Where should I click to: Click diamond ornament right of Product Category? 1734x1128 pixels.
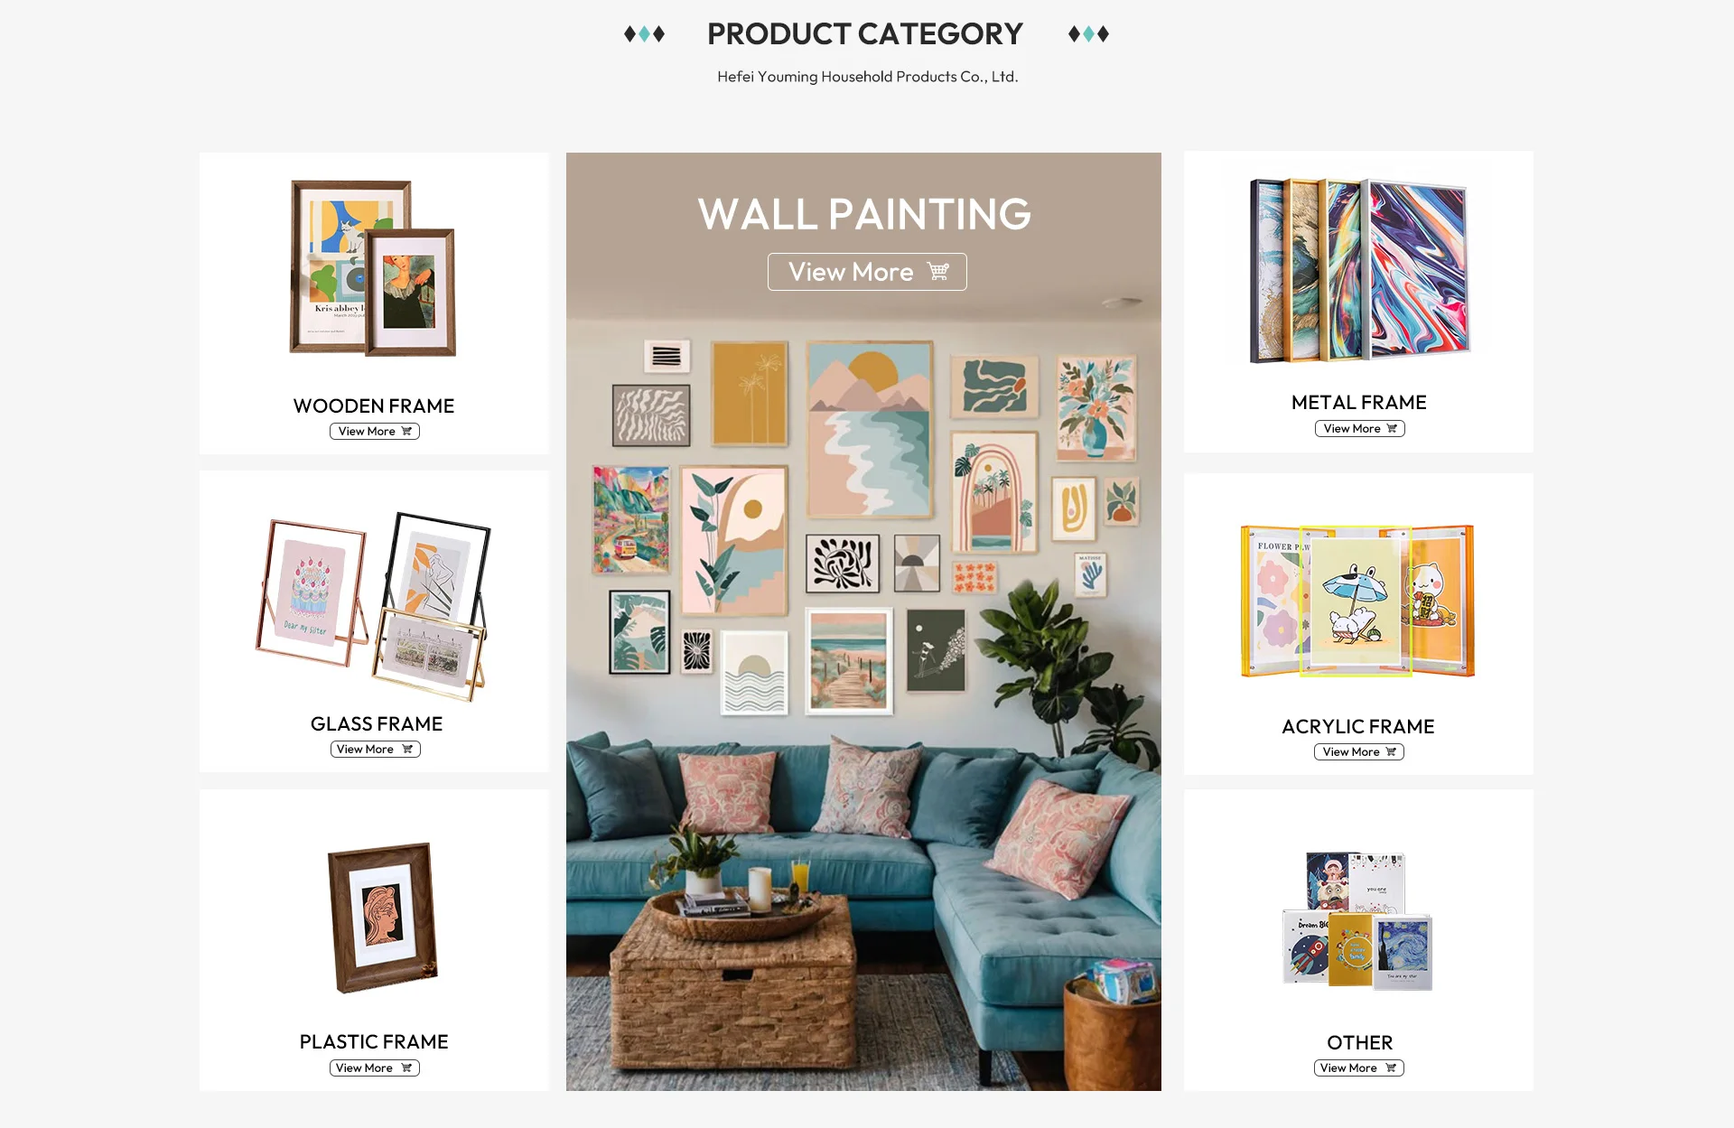[x=1088, y=34]
